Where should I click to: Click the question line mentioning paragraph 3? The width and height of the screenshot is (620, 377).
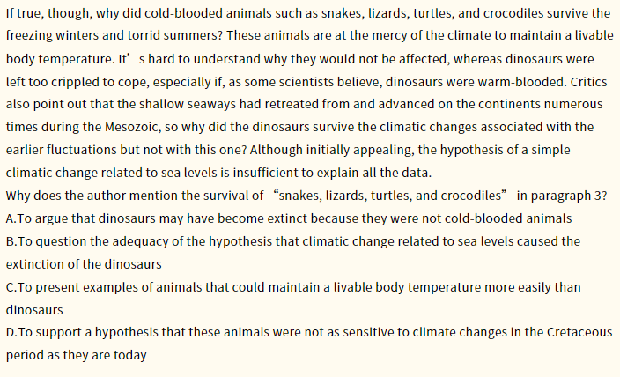point(306,196)
